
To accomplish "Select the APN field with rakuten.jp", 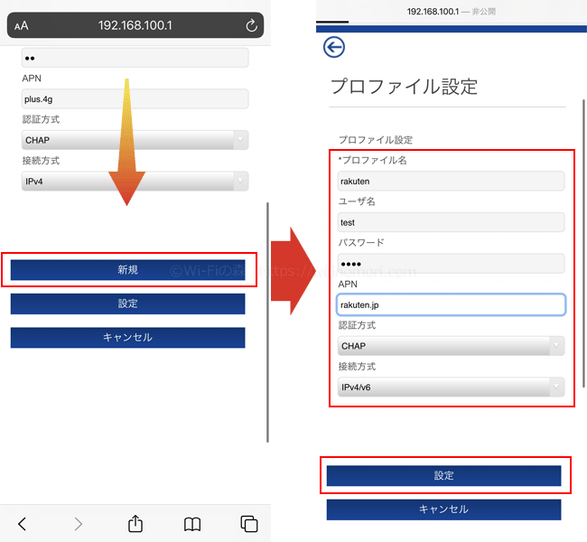I will pyautogui.click(x=452, y=304).
